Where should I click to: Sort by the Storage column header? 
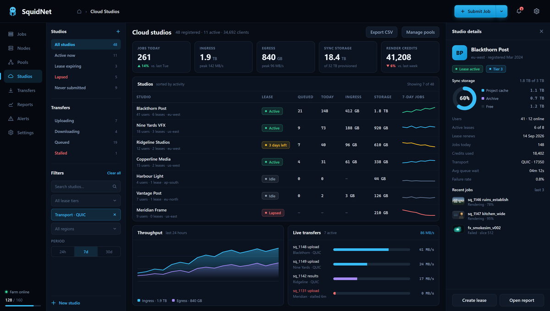coord(383,97)
